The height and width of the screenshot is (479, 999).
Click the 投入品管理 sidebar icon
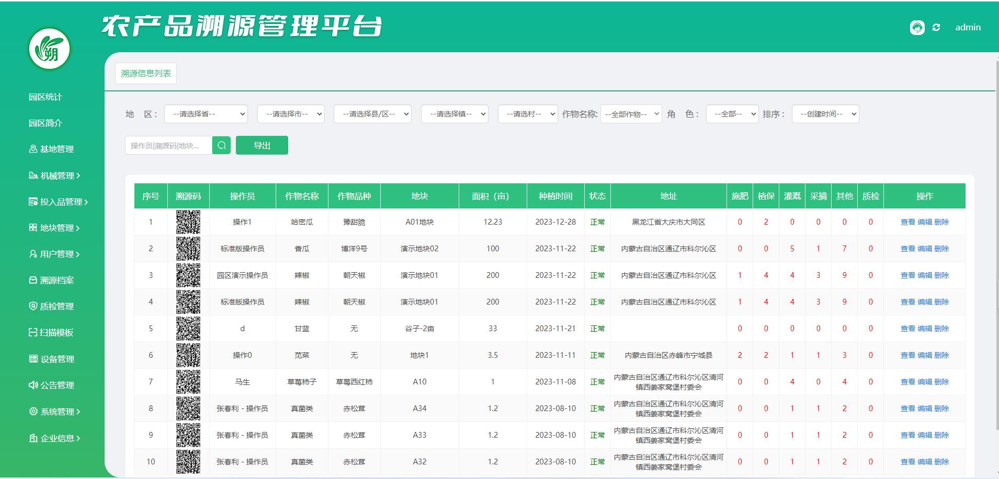pyautogui.click(x=33, y=202)
